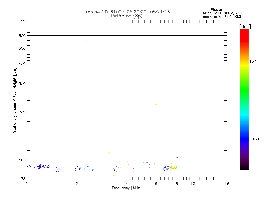Click the 'Phases' legend heading
267x200 pixels.
coord(216,10)
